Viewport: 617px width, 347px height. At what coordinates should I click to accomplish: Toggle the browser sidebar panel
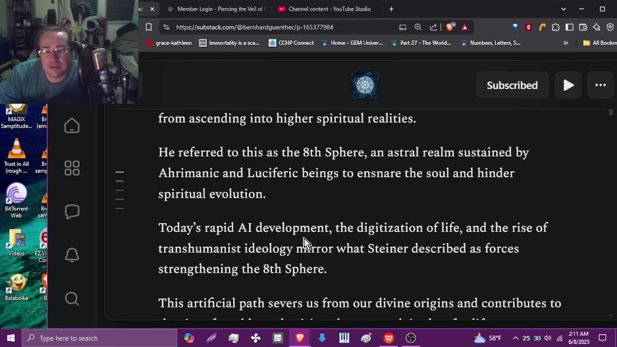(x=569, y=27)
